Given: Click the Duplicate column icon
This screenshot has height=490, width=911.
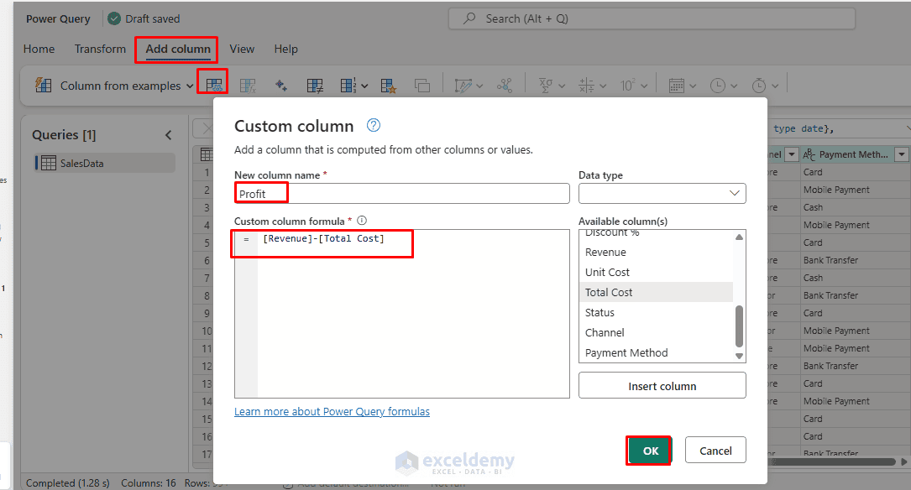Looking at the screenshot, I should [x=422, y=86].
